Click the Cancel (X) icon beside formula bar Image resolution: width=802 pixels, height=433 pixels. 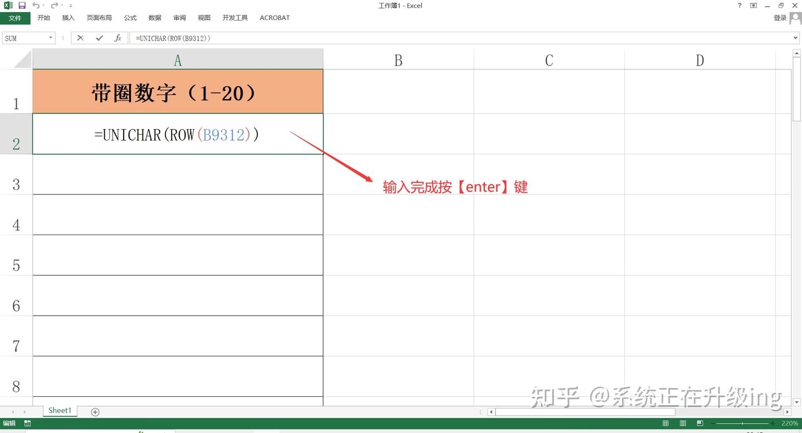click(80, 38)
